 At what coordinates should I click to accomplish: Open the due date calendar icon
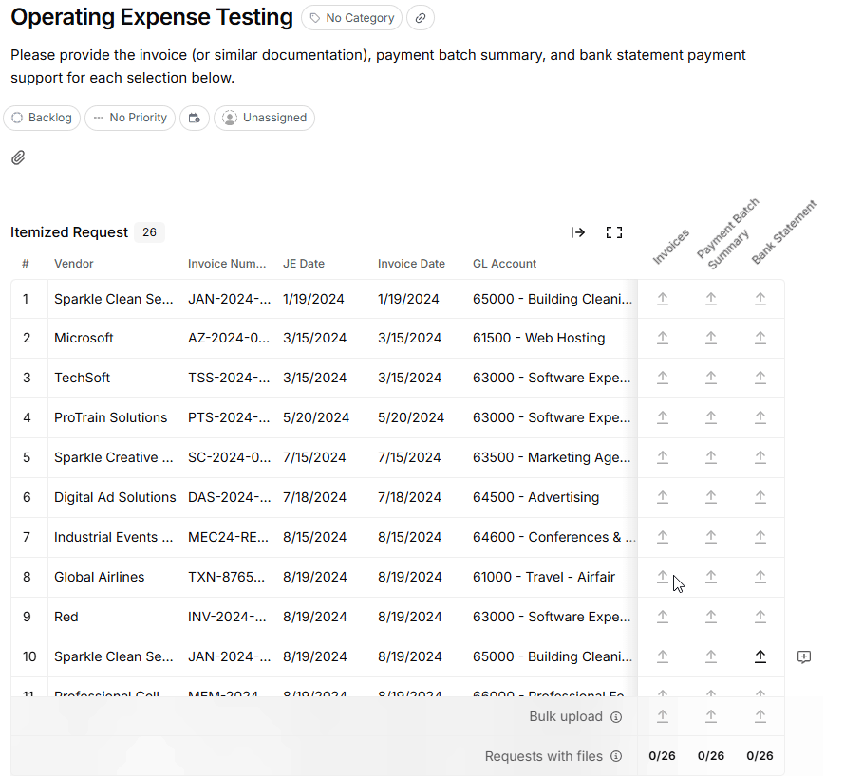click(195, 118)
